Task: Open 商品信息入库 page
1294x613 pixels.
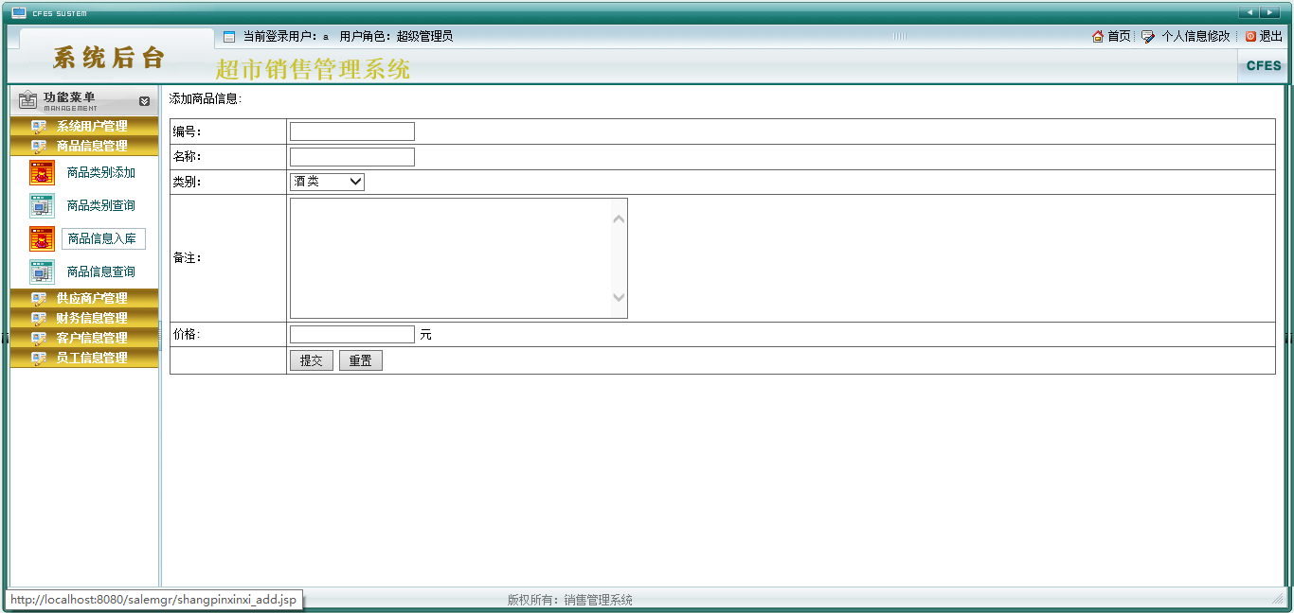Action: (103, 238)
